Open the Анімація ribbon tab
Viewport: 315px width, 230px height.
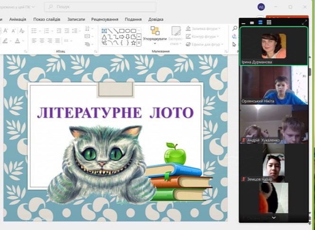coord(18,19)
